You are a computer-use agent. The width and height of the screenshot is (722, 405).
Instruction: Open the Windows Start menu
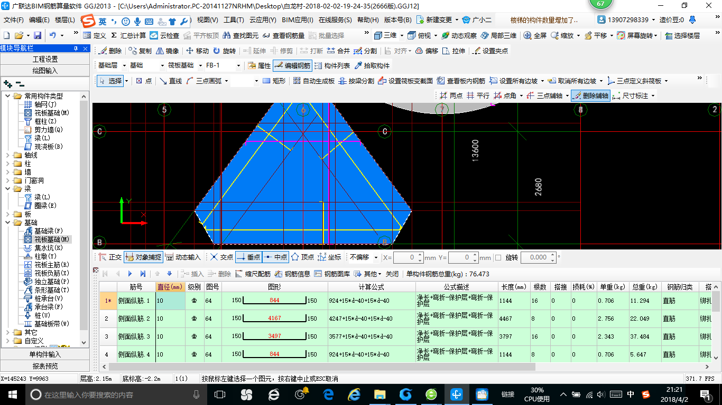(x=12, y=394)
